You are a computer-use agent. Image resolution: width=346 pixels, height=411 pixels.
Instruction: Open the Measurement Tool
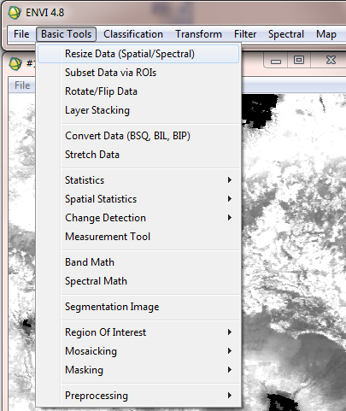(x=138, y=237)
